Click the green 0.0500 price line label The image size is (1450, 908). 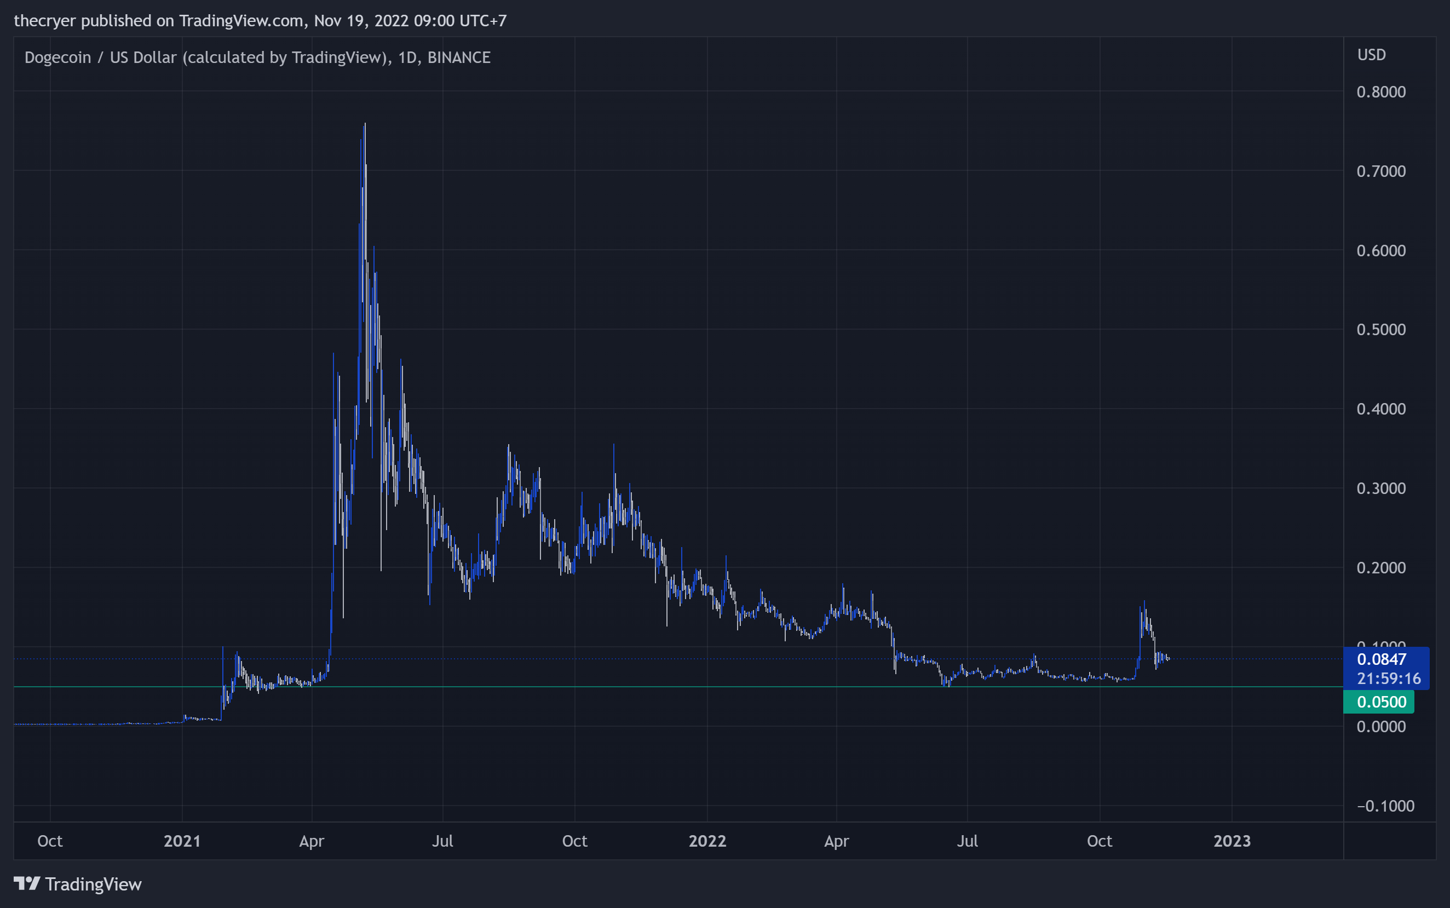[x=1379, y=702]
